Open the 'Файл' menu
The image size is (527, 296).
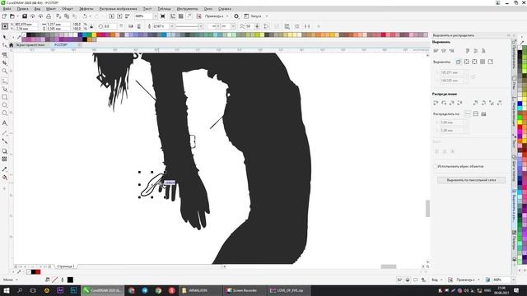click(x=7, y=9)
